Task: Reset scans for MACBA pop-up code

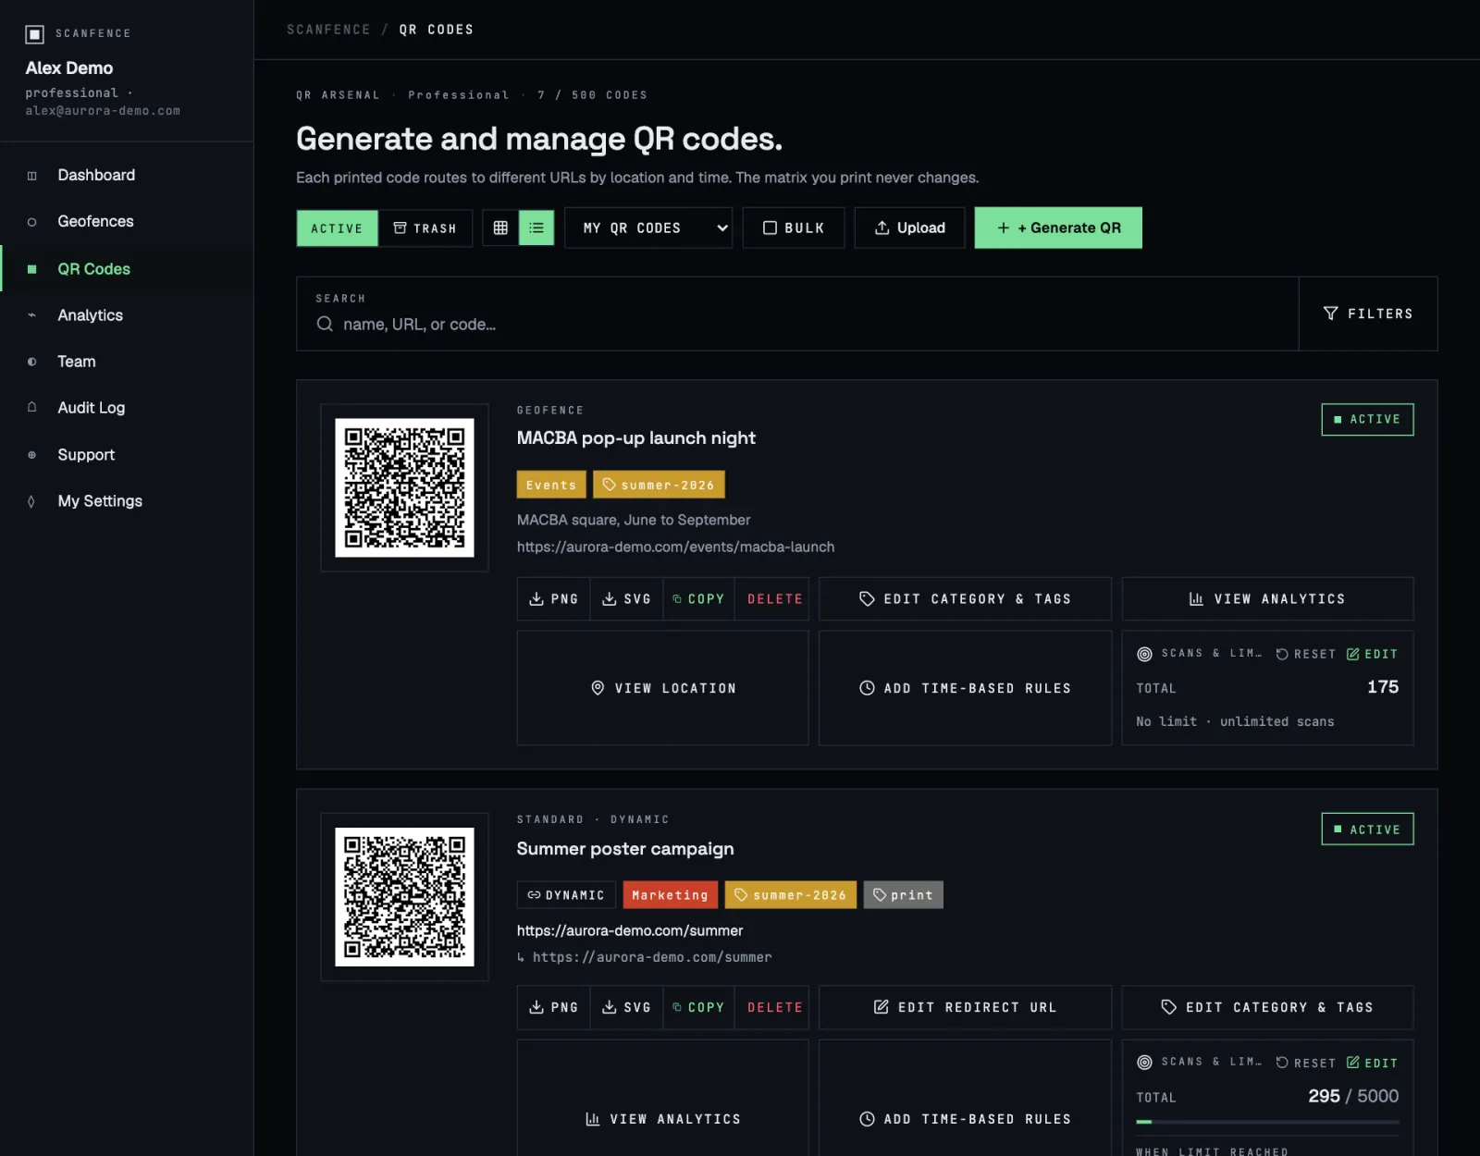Action: 1305,654
